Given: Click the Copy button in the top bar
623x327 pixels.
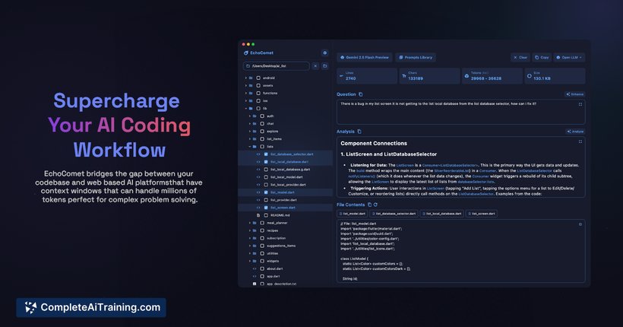Looking at the screenshot, I should pyautogui.click(x=542, y=58).
